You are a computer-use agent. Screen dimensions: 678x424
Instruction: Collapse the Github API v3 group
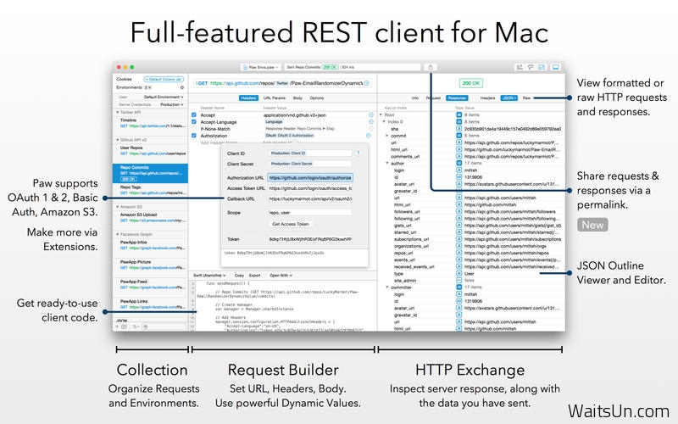pos(117,140)
